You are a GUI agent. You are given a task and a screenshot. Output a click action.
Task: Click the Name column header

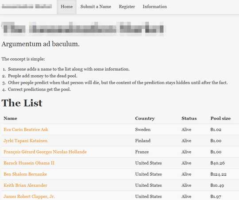tap(10, 119)
